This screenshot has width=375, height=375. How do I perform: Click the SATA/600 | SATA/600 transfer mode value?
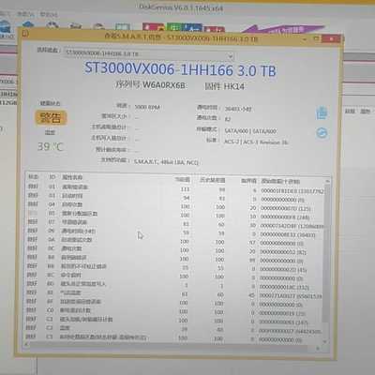pyautogui.click(x=250, y=131)
